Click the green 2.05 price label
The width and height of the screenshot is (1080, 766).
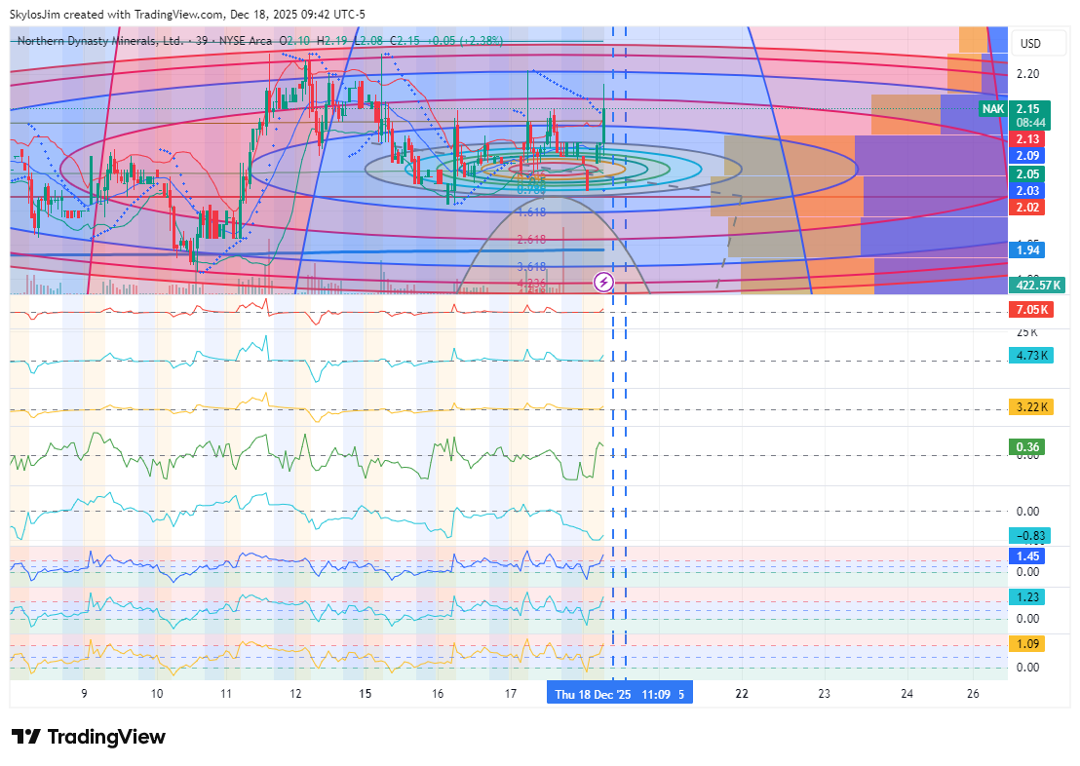click(1026, 173)
